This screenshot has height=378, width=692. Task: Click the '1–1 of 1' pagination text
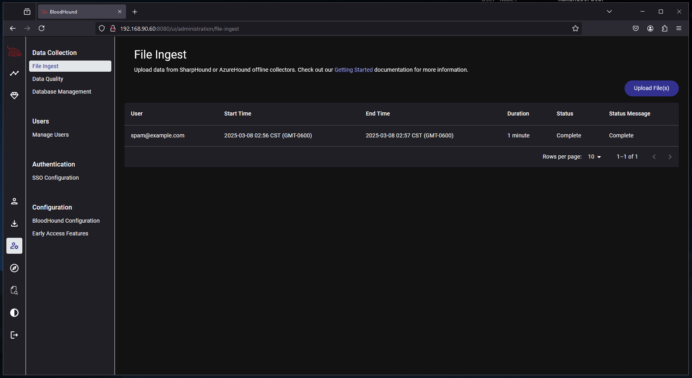[x=627, y=157]
